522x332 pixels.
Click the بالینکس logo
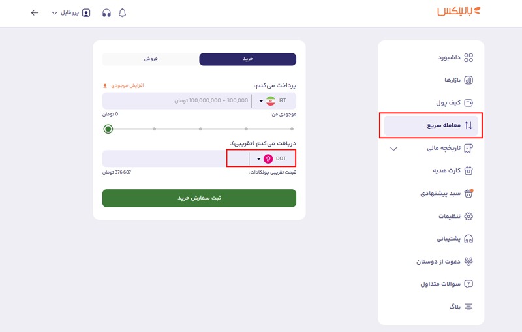tap(459, 11)
